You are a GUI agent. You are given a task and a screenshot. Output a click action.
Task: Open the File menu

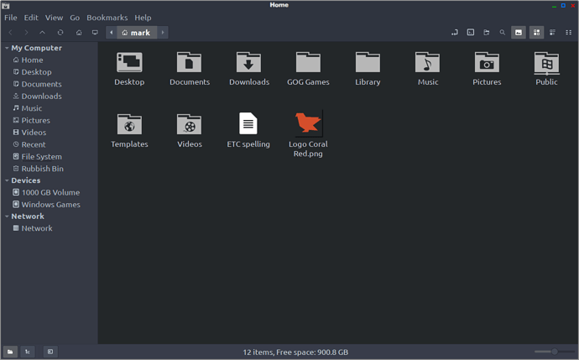(x=11, y=18)
